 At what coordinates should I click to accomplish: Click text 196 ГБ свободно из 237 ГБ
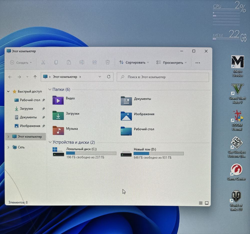point(85,157)
